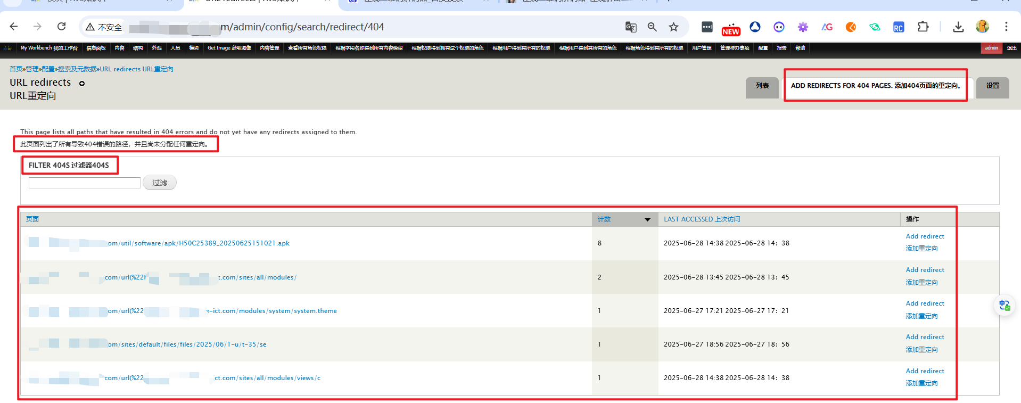Open 报告 admin menu
Screen dimensions: 1021x403
coord(781,48)
